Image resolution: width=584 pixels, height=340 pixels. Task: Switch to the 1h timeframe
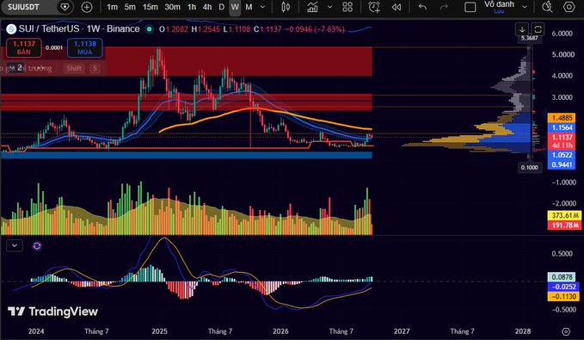[192, 7]
